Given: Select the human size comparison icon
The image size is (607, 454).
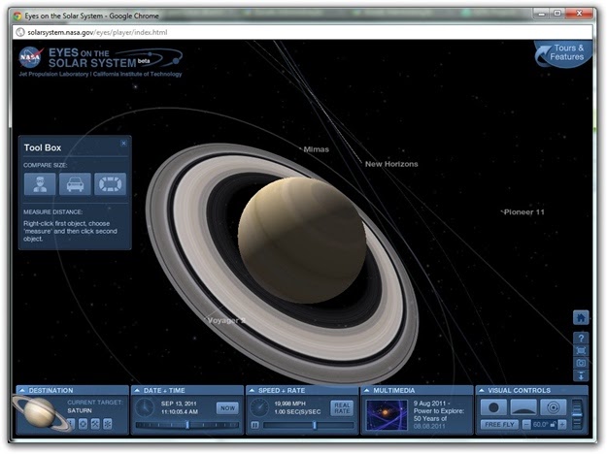Looking at the screenshot, I should (x=40, y=184).
